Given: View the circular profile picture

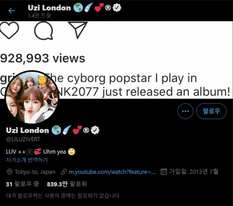Looking at the screenshot, I should 32,97.
